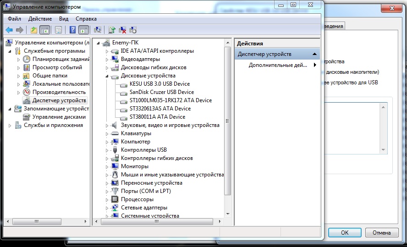Open the Properties toolbar icon
The image size is (407, 247).
[58, 30]
